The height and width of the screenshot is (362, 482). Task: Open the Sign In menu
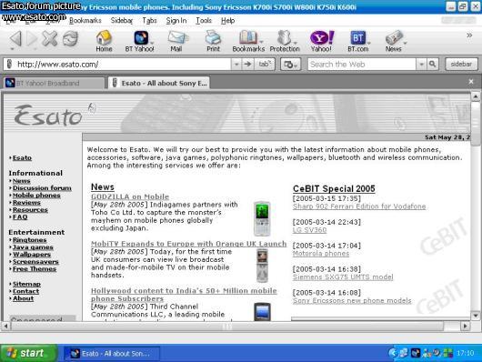[x=176, y=20]
